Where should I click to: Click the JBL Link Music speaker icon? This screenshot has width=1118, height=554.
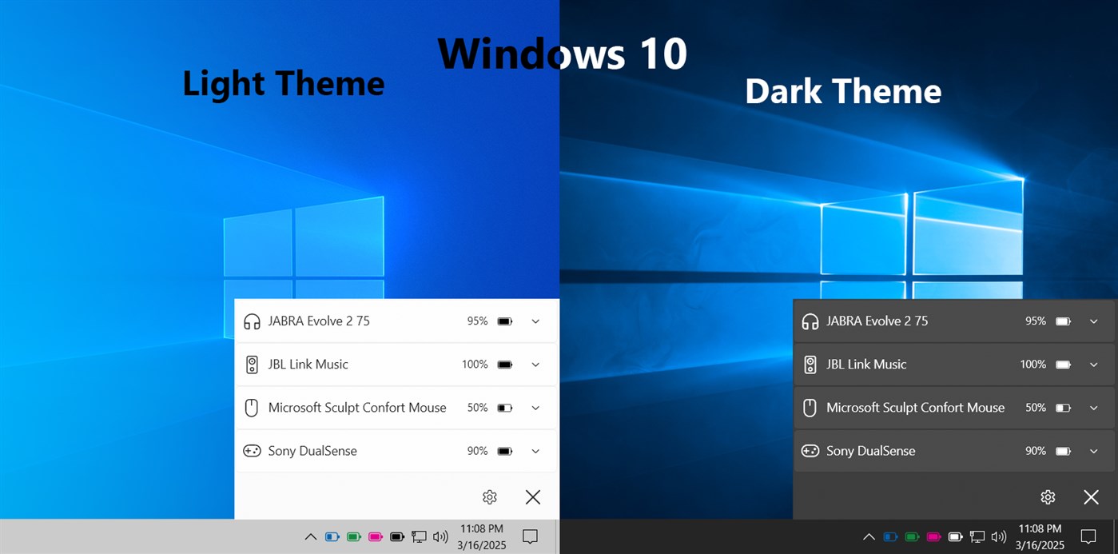252,365
